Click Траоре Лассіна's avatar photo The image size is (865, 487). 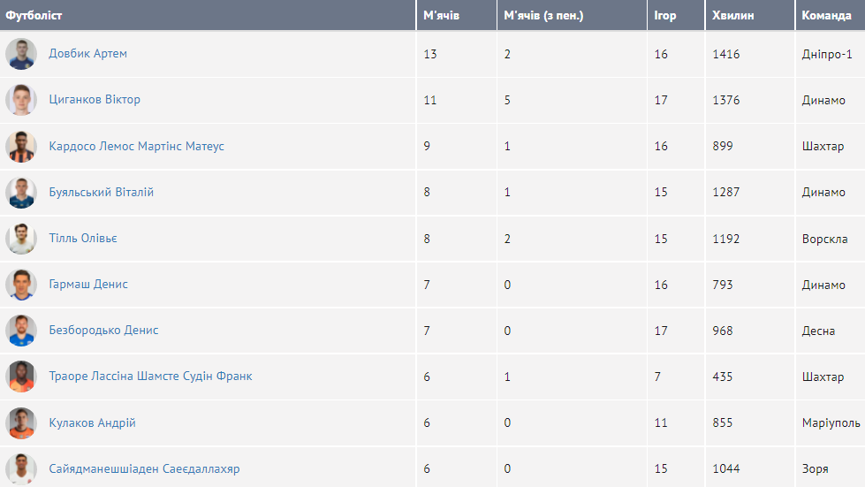tap(21, 377)
